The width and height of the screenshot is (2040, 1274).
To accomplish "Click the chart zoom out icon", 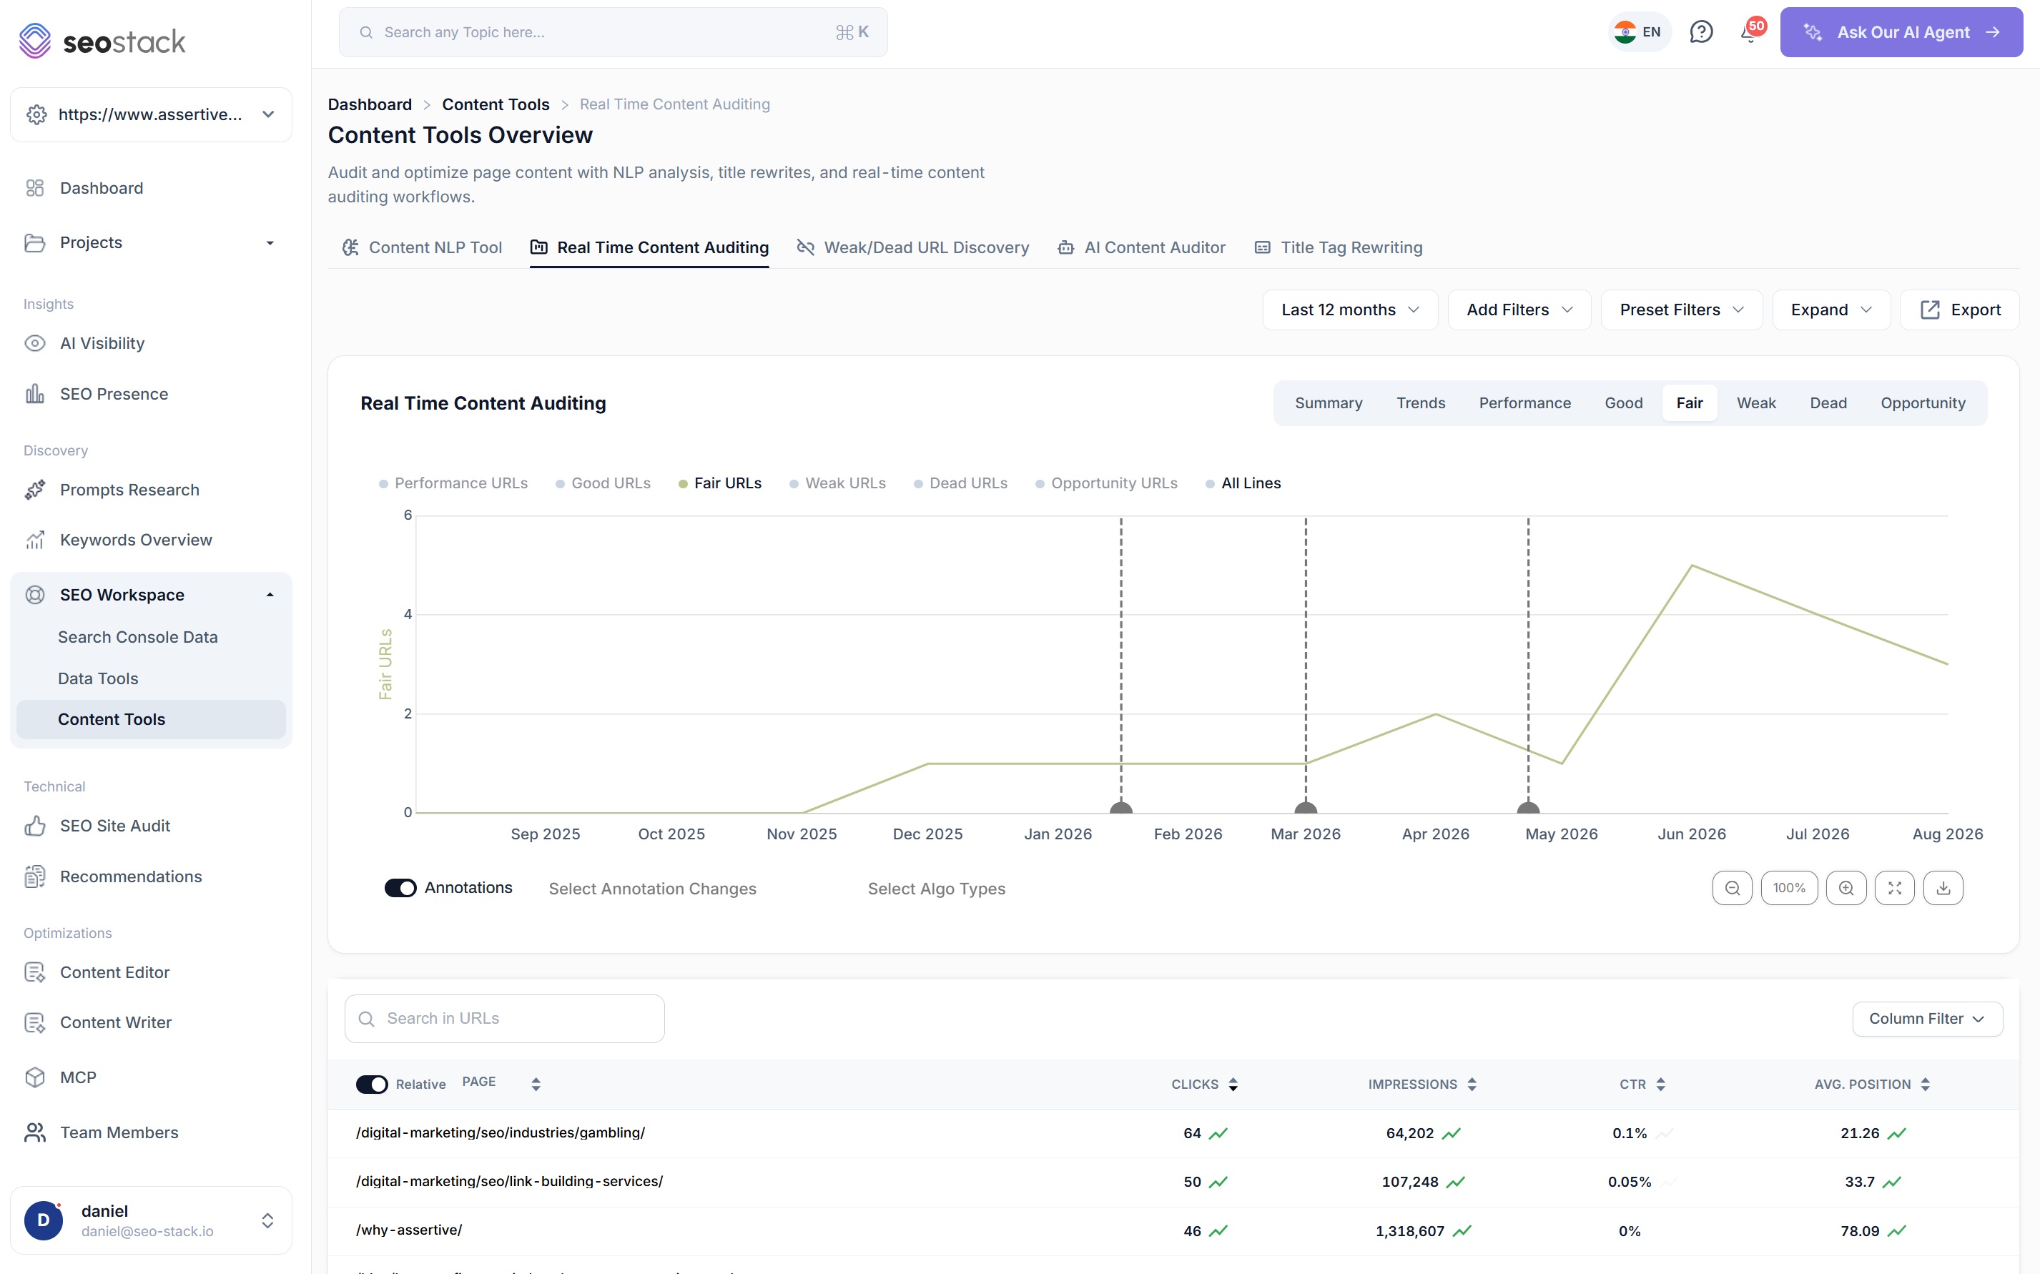I will (x=1732, y=888).
